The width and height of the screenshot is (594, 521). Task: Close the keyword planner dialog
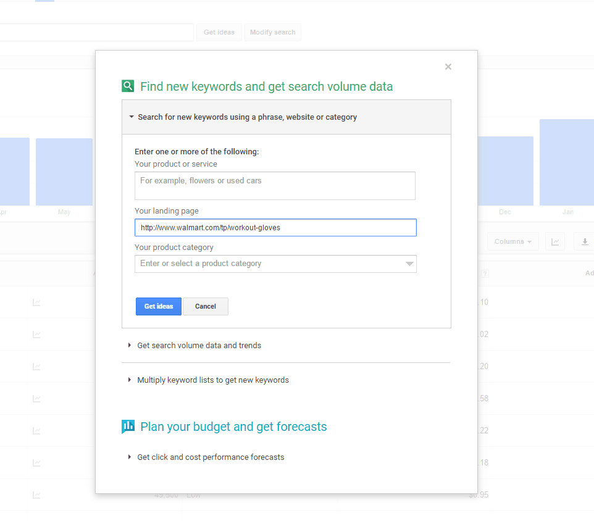coord(448,67)
